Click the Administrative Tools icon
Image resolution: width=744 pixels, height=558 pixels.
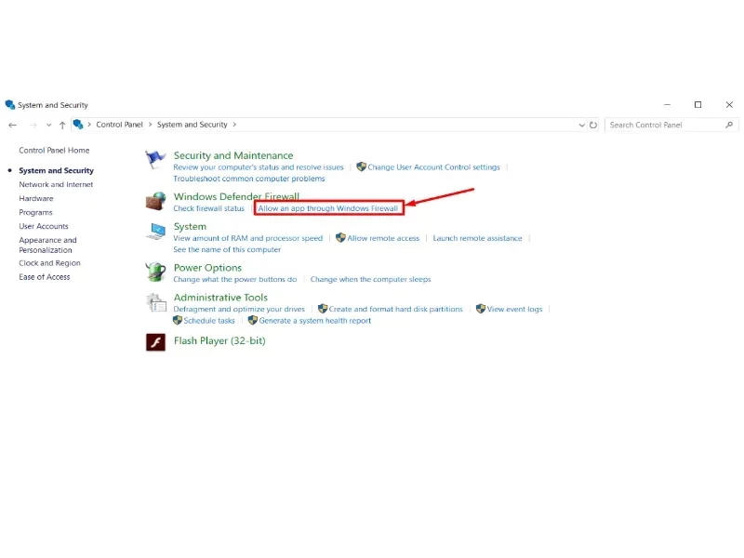pos(155,302)
